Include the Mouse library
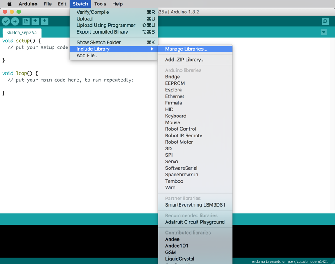Screen dimensions: 335x264 click(195, 122)
